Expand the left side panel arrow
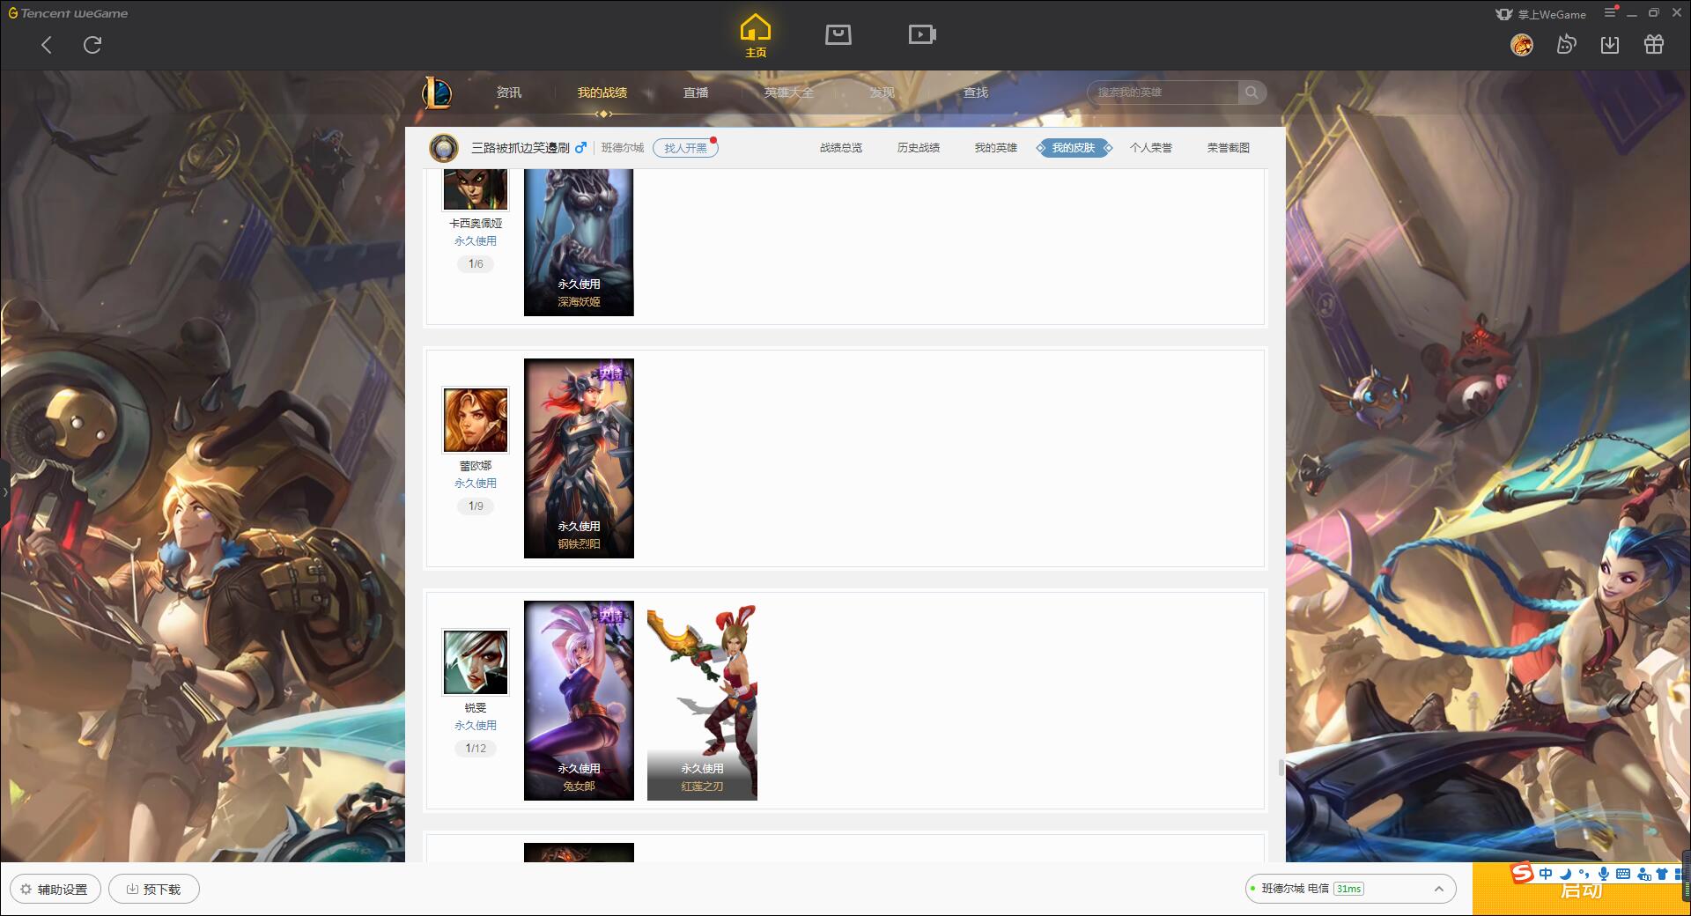This screenshot has height=916, width=1691. [4, 491]
